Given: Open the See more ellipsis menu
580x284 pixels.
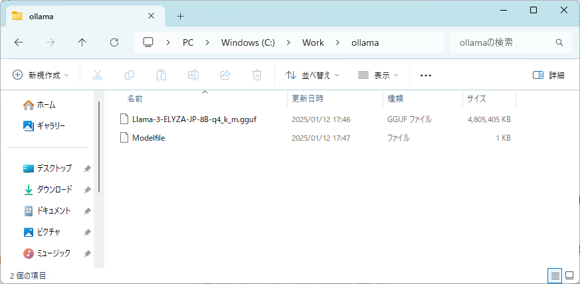Looking at the screenshot, I should [426, 76].
